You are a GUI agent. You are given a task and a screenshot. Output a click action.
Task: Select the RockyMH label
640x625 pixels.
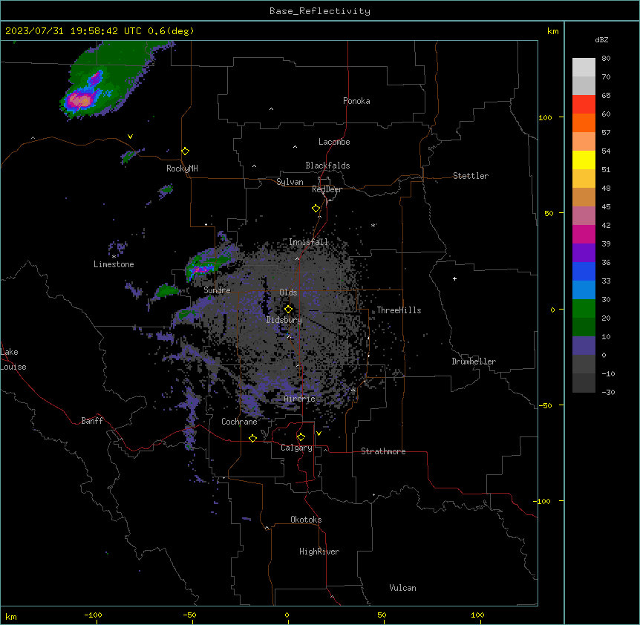(182, 168)
